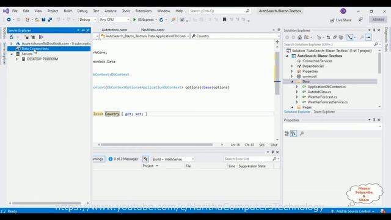Image resolution: width=391 pixels, height=220 pixels.
Task: Collapse the Data folder in Solution Explorer
Action: tap(292, 81)
